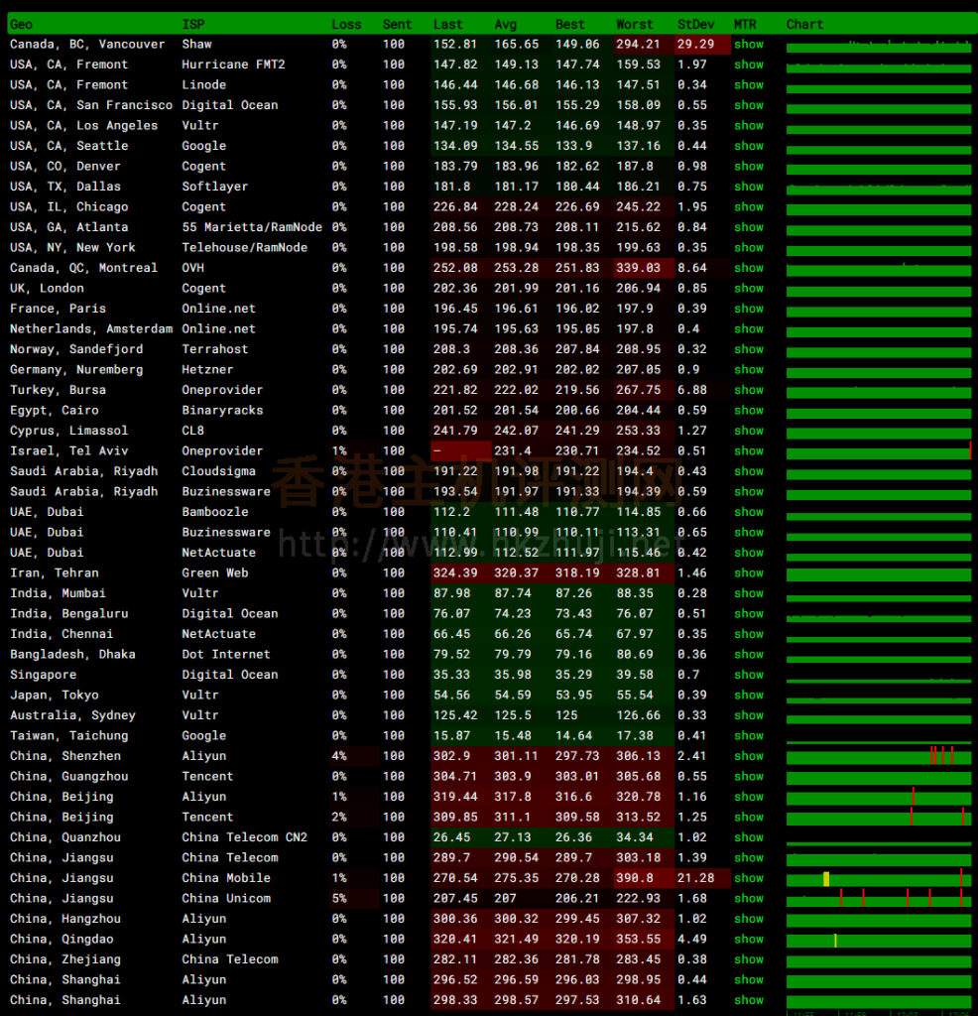Image resolution: width=978 pixels, height=1016 pixels.
Task: Click the worst latency value 390.8
Action: (635, 878)
